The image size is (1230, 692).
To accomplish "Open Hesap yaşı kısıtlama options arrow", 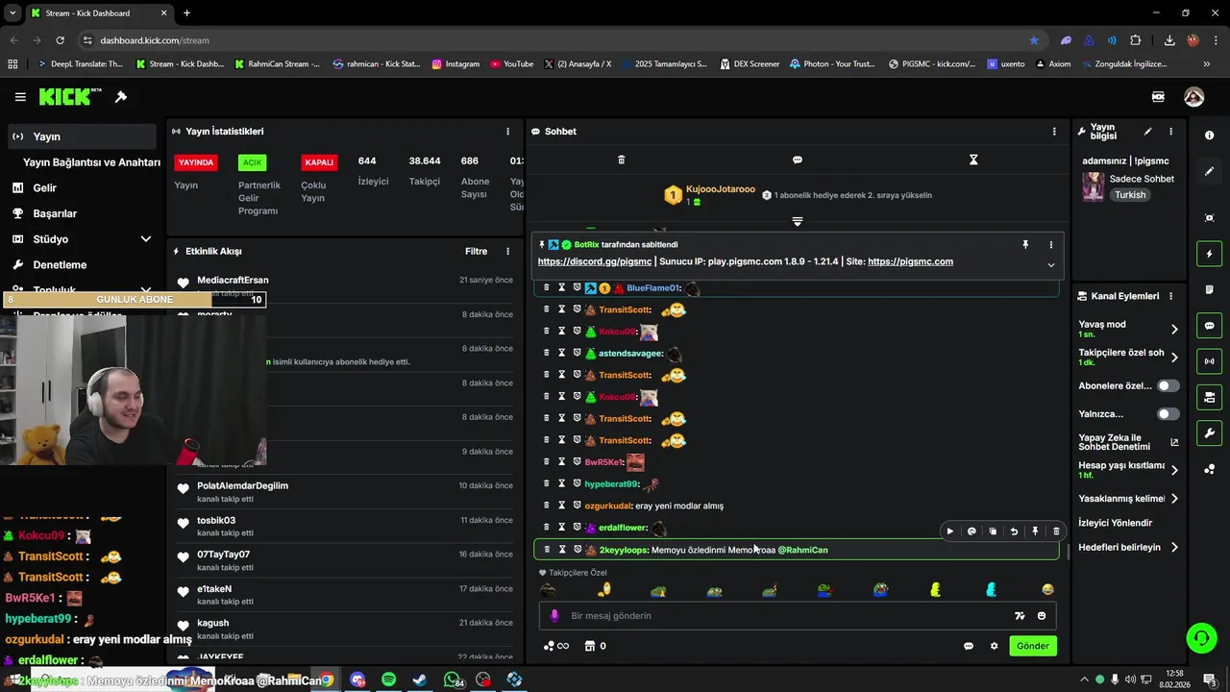I will click(1174, 470).
